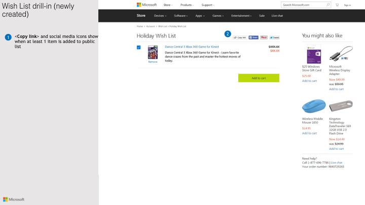Click the $25 Windows Store Gift Card image
The image size is (365, 205).
pos(314,54)
